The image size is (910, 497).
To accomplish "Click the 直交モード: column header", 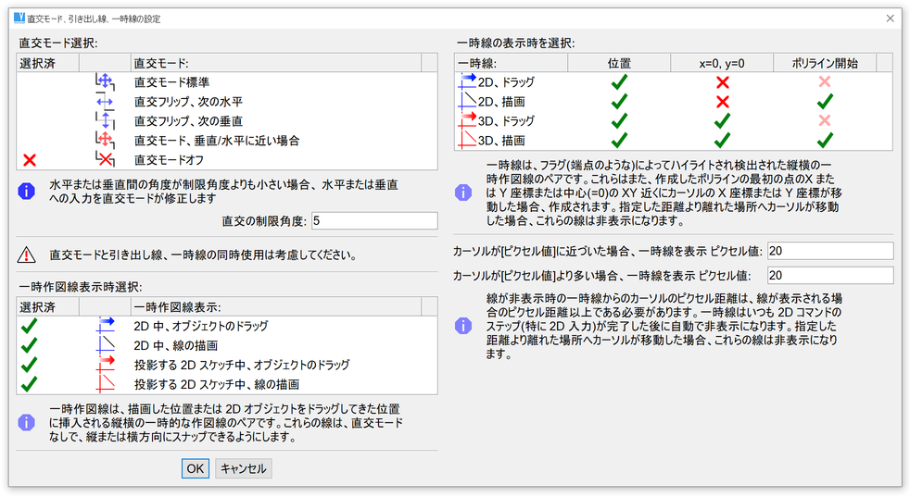I will (274, 62).
